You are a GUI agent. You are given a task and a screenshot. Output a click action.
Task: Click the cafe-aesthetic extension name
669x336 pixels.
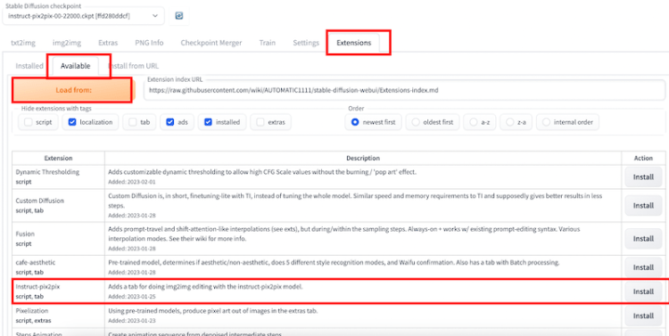pos(36,263)
